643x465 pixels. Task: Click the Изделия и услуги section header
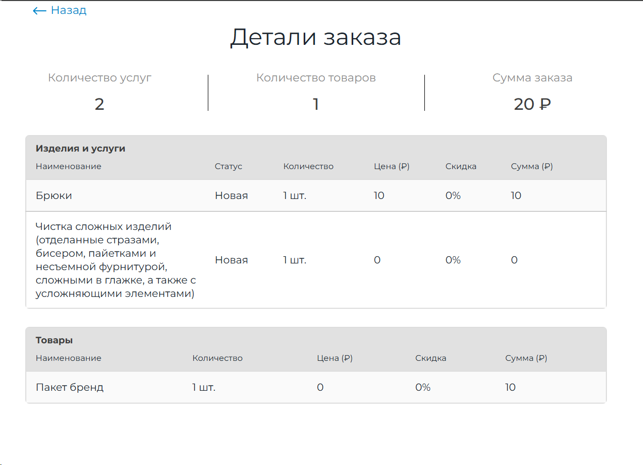[80, 148]
